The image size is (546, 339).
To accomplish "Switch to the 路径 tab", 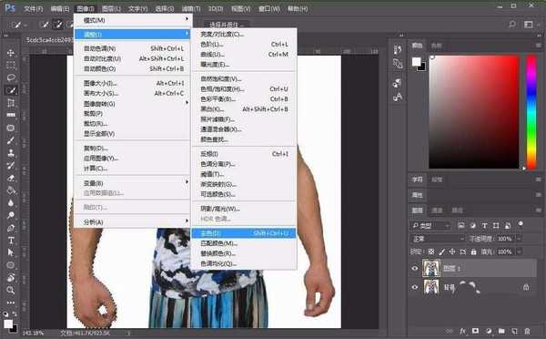I will point(457,210).
